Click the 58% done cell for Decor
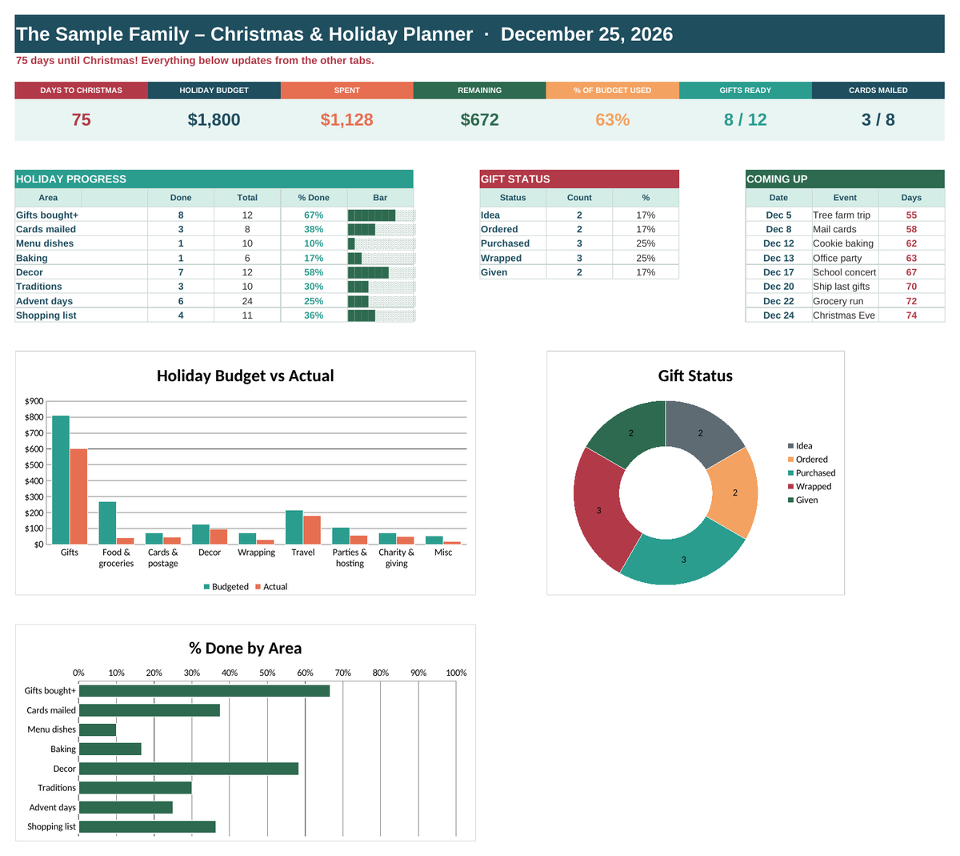Screen dimensions: 960x856 pyautogui.click(x=314, y=272)
